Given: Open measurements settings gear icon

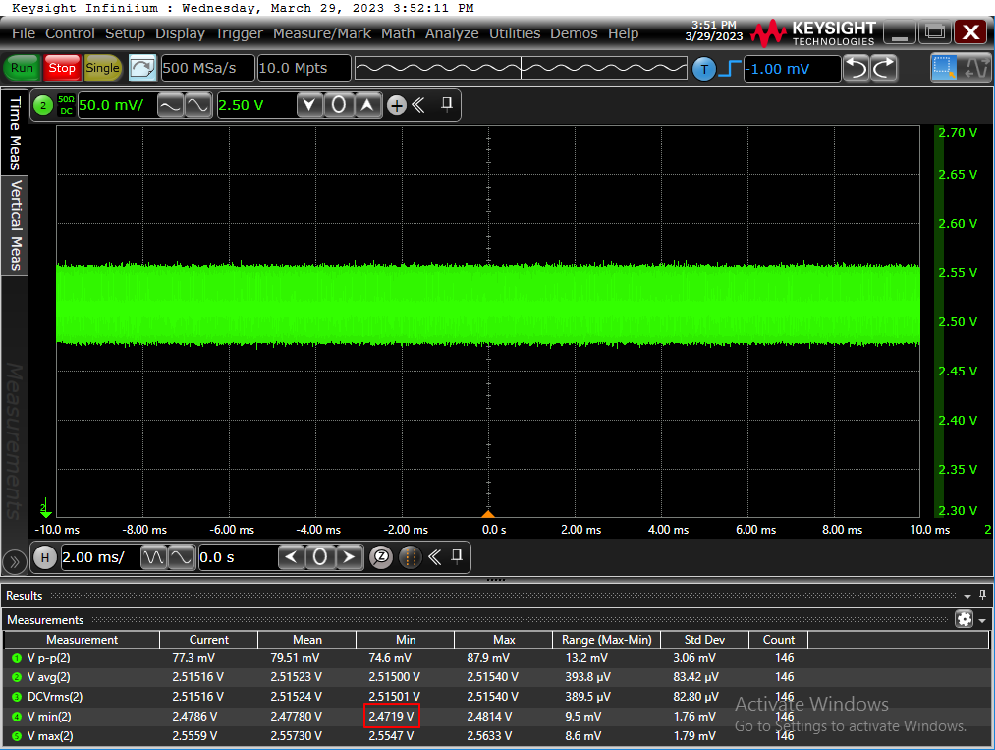Looking at the screenshot, I should coord(964,619).
